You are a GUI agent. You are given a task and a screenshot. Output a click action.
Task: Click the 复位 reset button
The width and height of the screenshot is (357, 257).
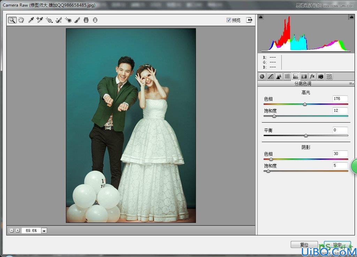click(304, 244)
